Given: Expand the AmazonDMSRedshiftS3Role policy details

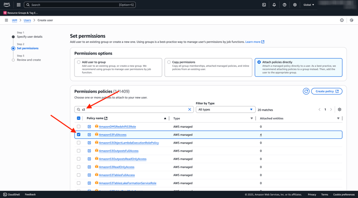Looking at the screenshot, I should point(89,126).
